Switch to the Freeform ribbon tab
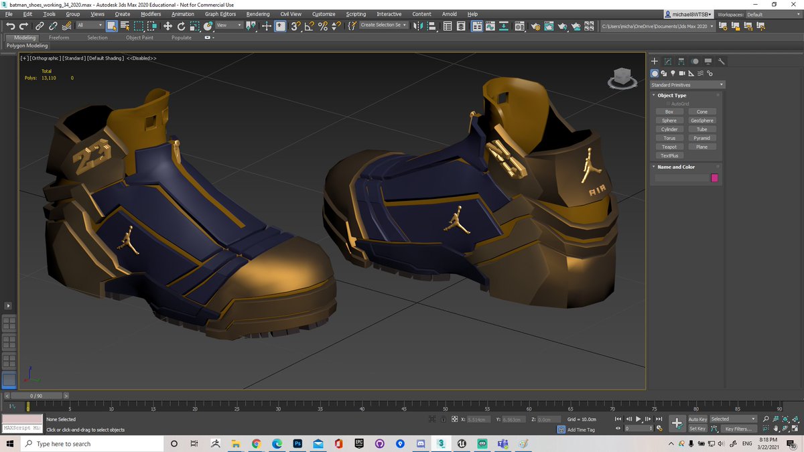804x452 pixels. 59,37
